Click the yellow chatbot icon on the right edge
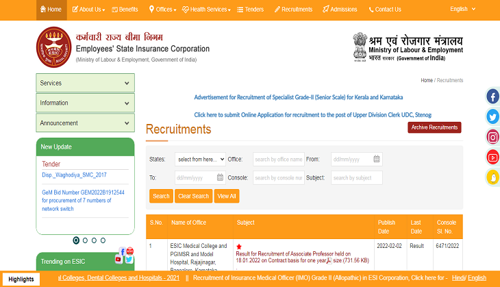The image size is (500, 287). pyautogui.click(x=492, y=177)
